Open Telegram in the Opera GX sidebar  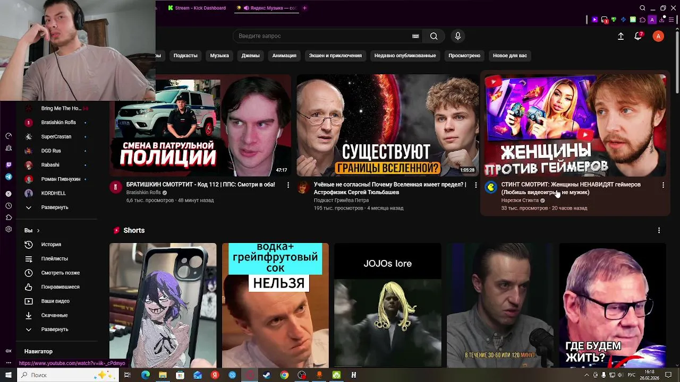[x=8, y=177]
